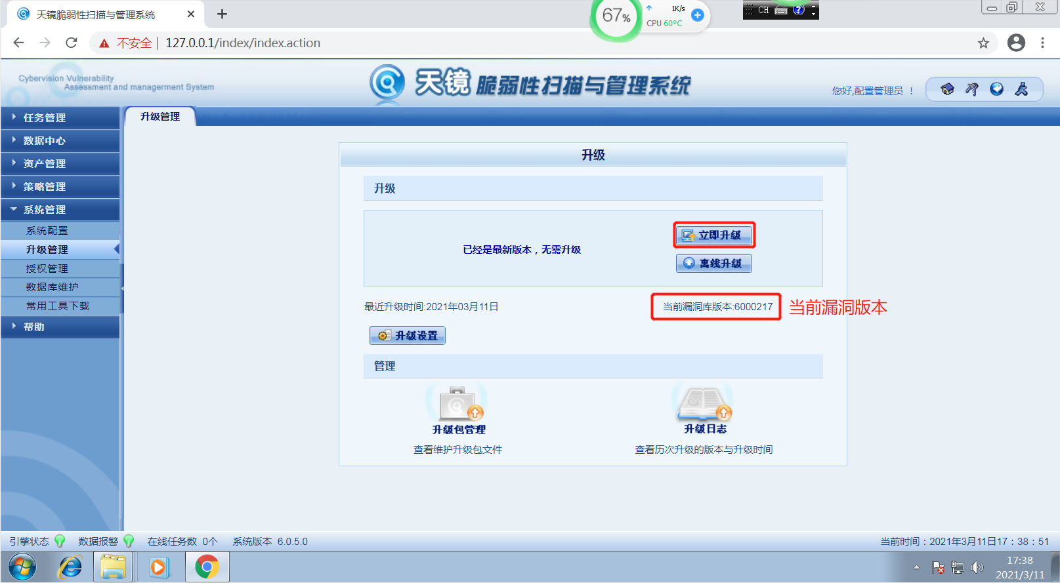Open the media player taskbar icon
Screen dimensions: 1060x583
point(159,567)
